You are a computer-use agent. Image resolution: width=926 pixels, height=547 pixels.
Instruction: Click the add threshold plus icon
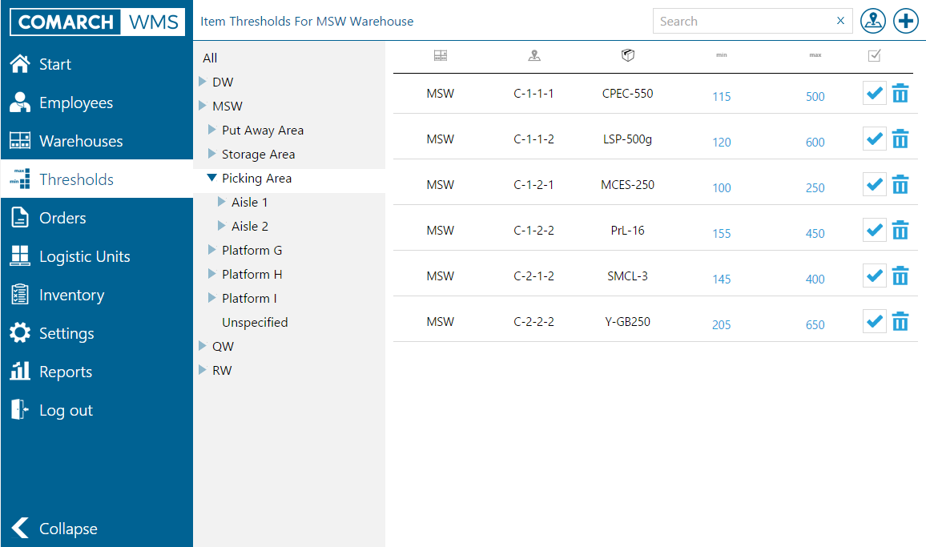pyautogui.click(x=906, y=22)
